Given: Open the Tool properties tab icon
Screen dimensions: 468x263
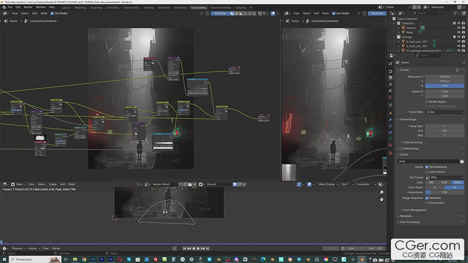Looking at the screenshot, I should pos(391,64).
